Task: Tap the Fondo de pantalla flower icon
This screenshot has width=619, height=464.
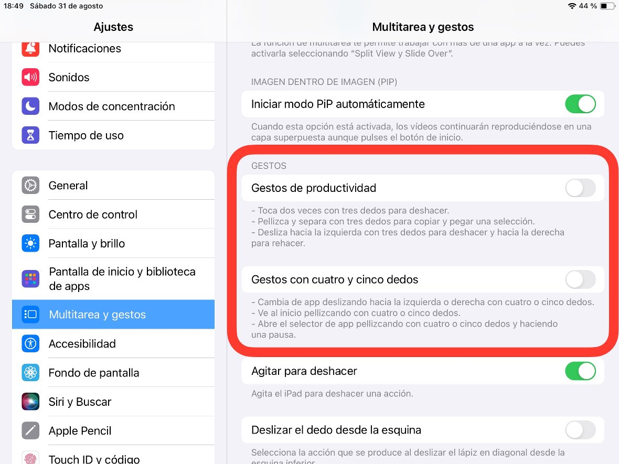Action: click(30, 373)
